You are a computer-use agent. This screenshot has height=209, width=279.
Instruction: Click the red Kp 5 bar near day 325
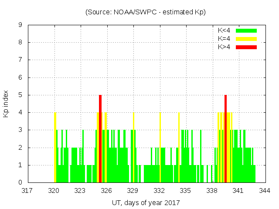(x=100, y=138)
